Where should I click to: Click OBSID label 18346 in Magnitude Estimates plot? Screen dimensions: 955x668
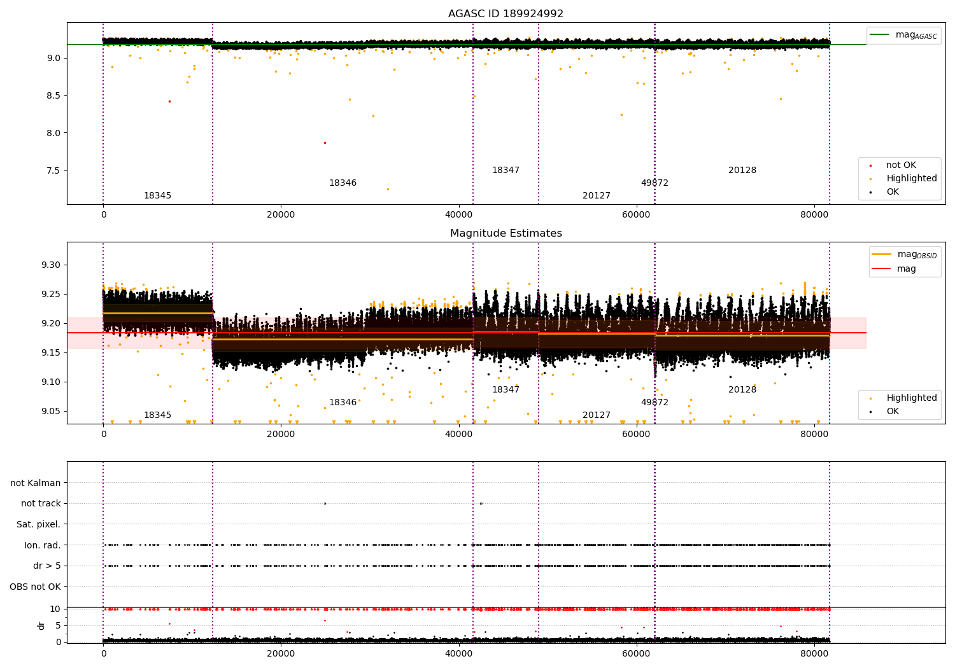[x=343, y=403]
